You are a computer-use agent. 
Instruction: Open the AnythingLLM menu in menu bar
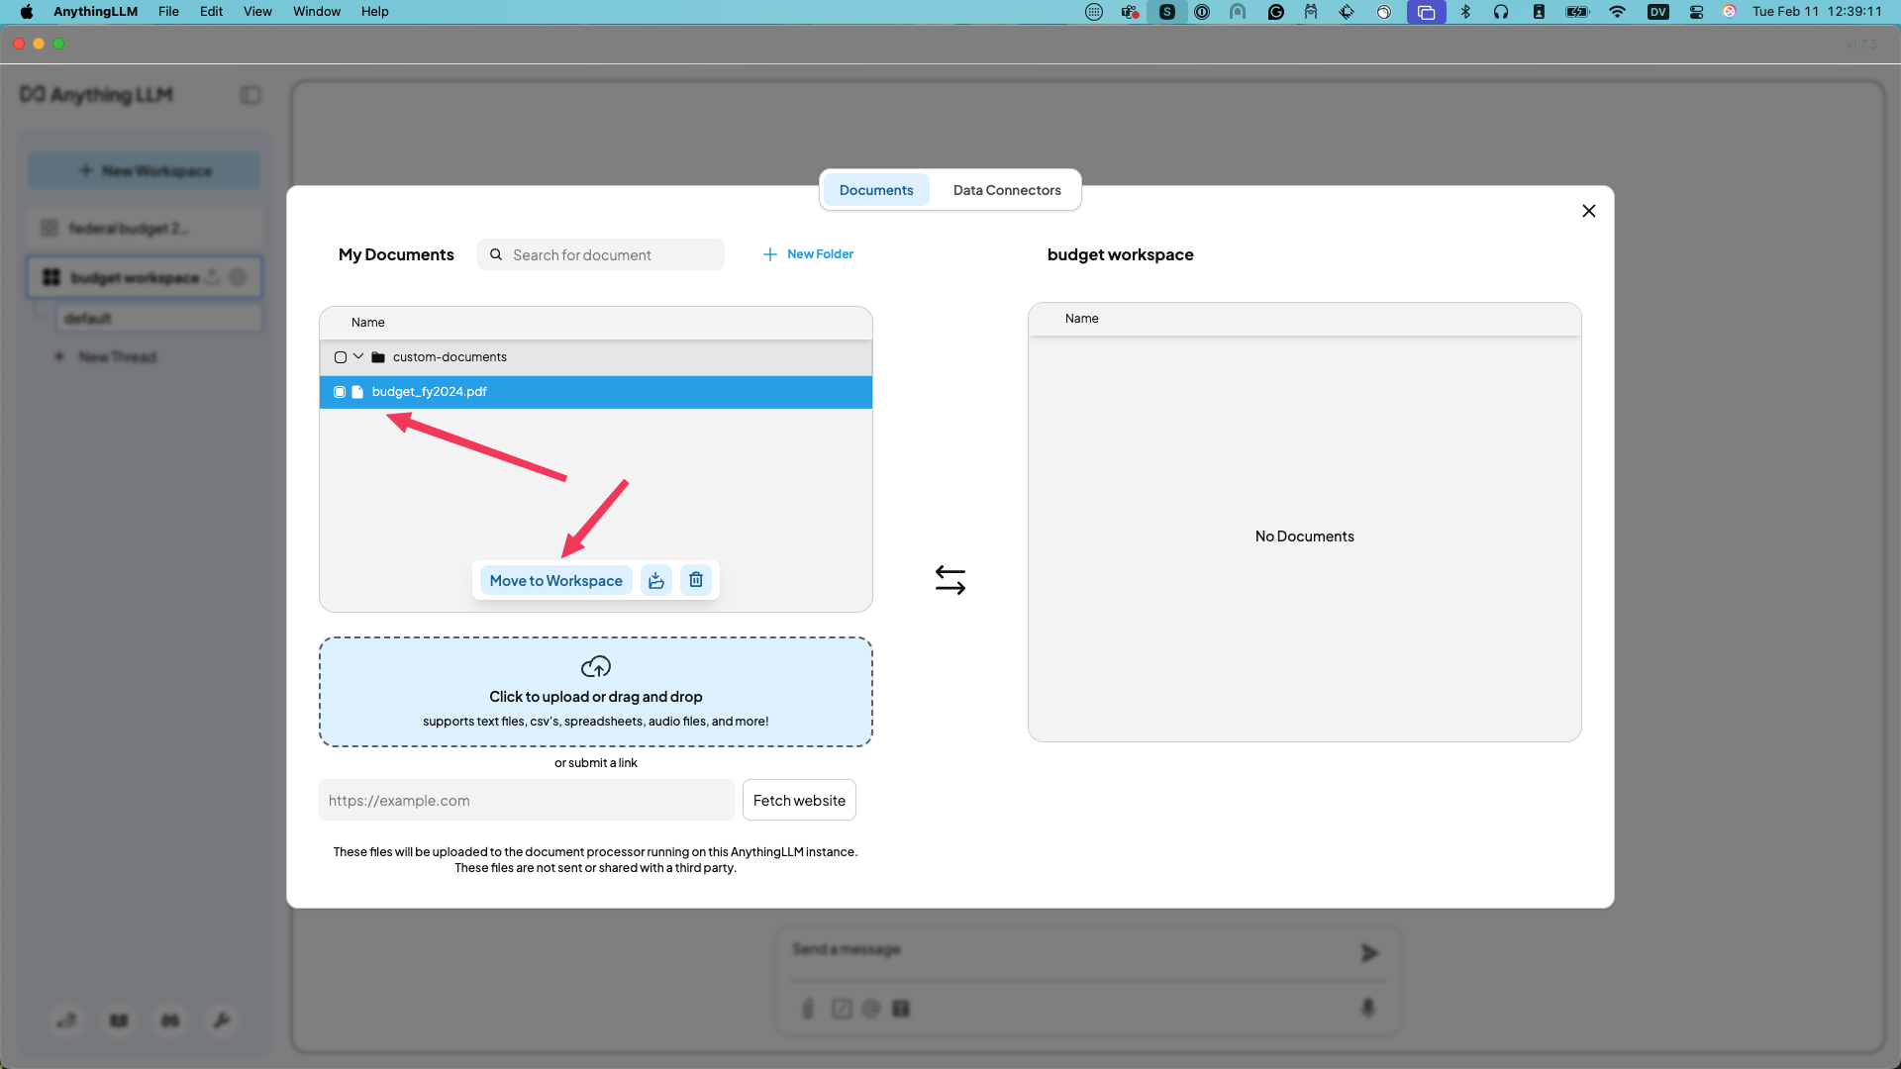(95, 12)
